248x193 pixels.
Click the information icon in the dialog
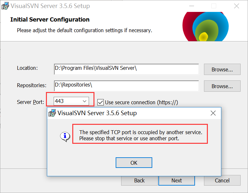[x=65, y=136]
